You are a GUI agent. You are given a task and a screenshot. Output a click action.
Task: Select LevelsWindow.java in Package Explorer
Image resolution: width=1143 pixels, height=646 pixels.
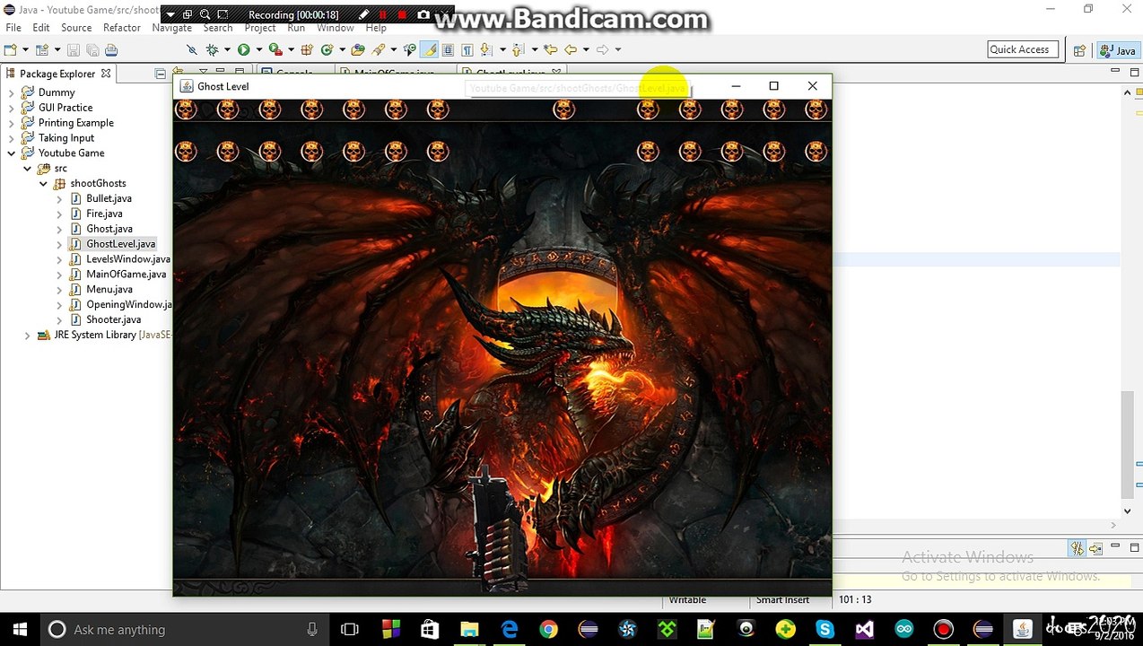coord(127,259)
